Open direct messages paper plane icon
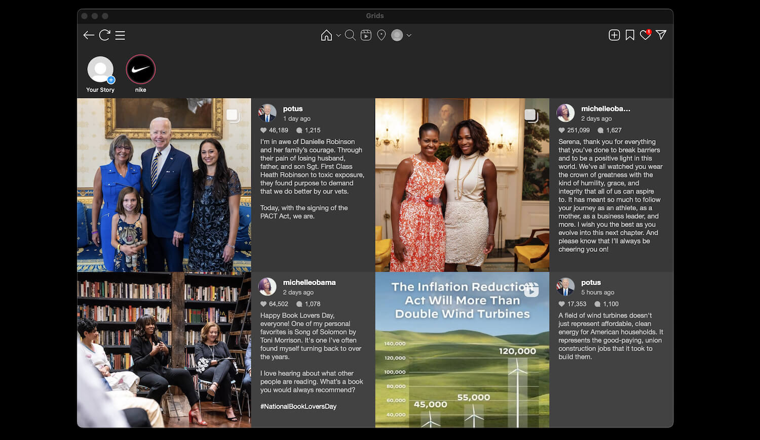 (x=661, y=34)
